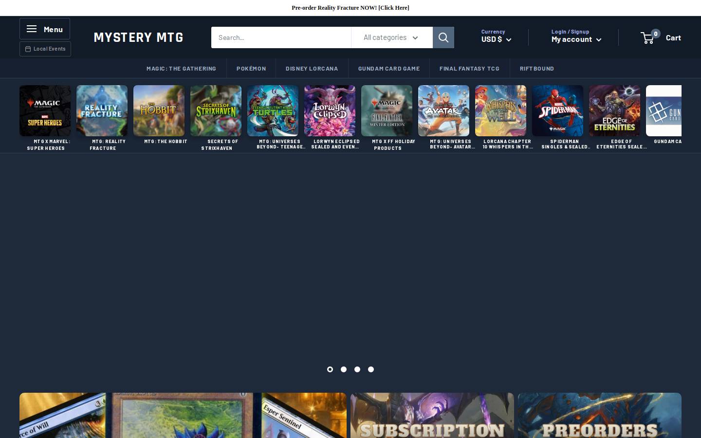This screenshot has width=701, height=438.
Task: Open the Lorwyn Eclipsed tile
Action: pyautogui.click(x=330, y=110)
